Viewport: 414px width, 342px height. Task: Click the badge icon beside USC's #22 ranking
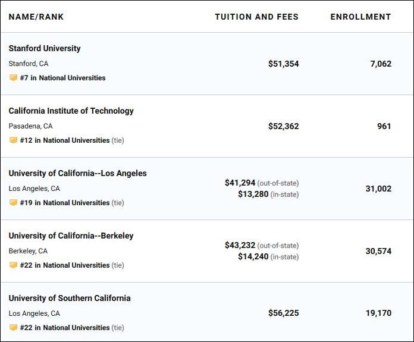(13, 328)
